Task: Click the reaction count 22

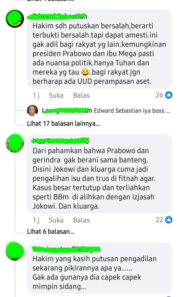Action: (159, 220)
